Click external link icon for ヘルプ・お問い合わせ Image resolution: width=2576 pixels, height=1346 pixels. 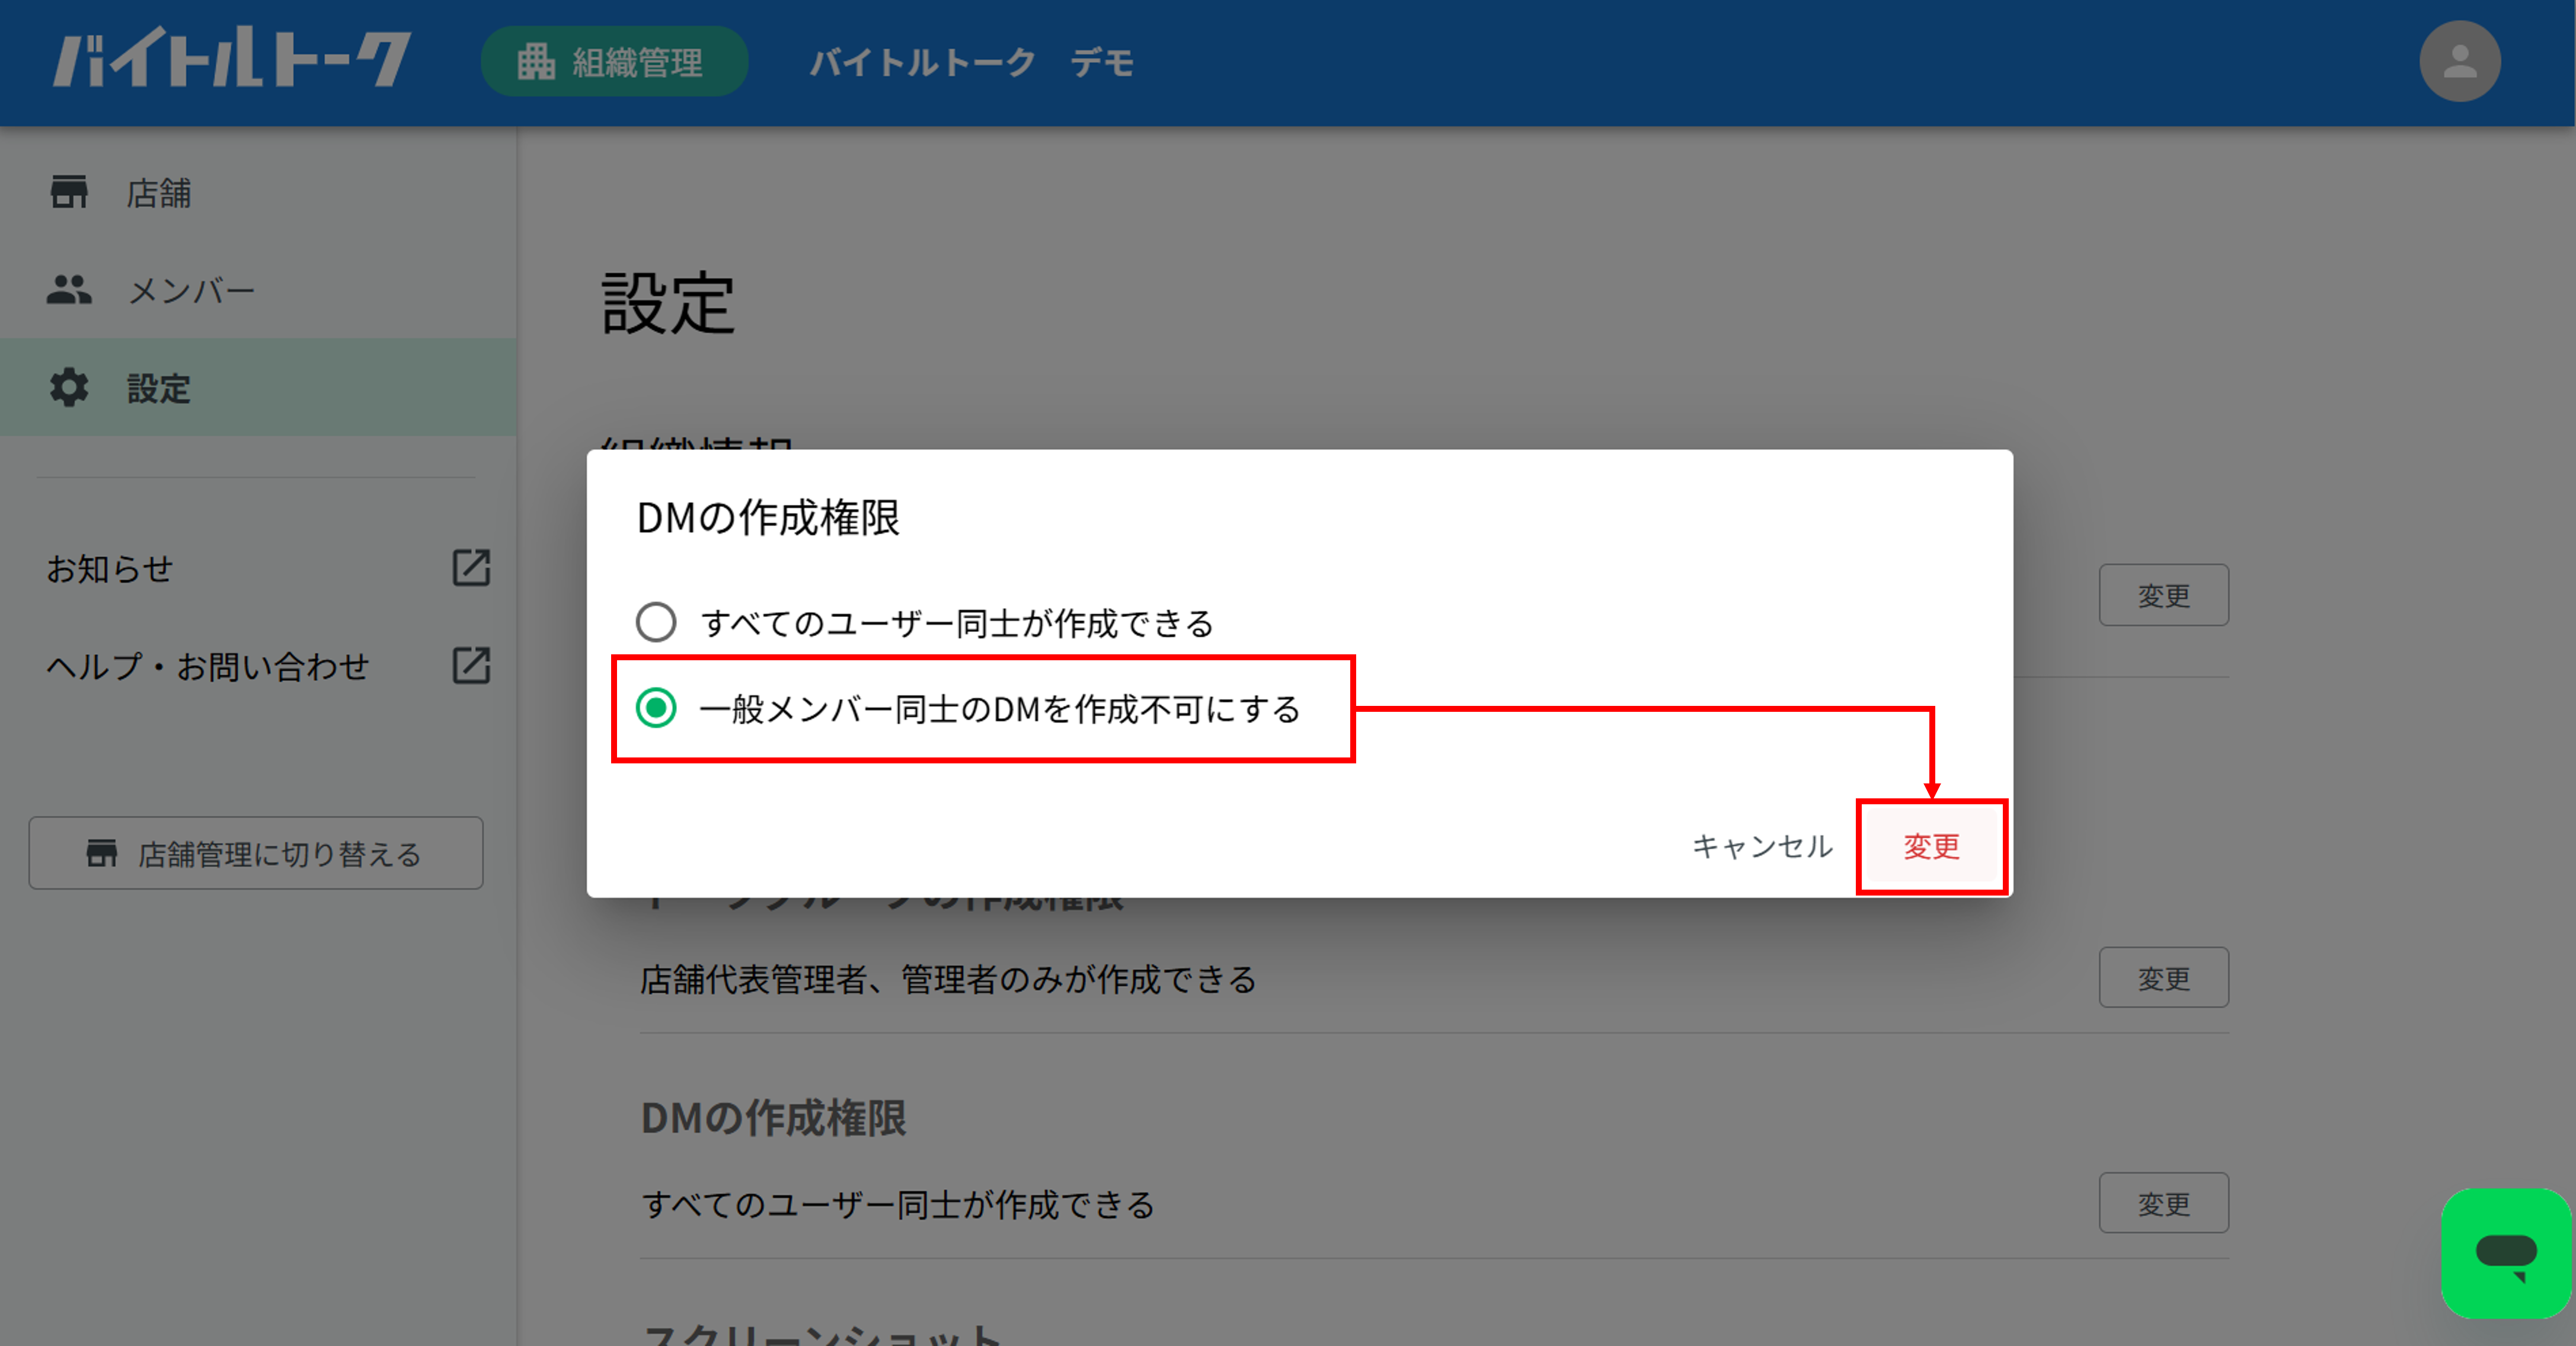click(471, 666)
